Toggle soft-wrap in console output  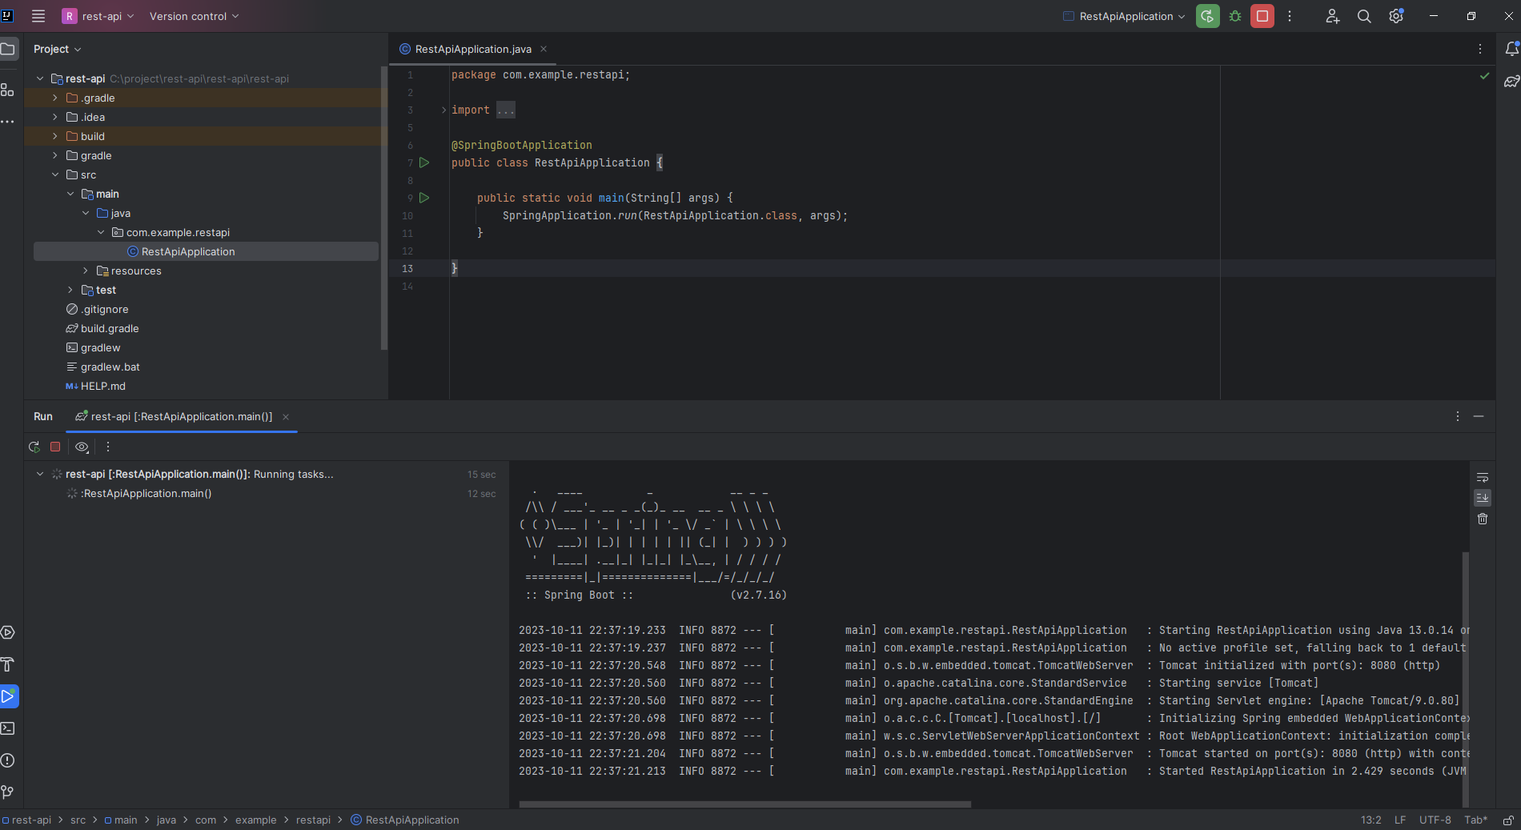coord(1483,477)
